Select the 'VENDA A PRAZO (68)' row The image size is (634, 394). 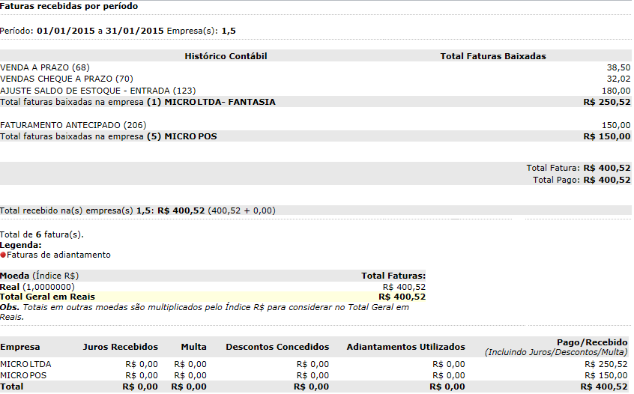coord(316,67)
